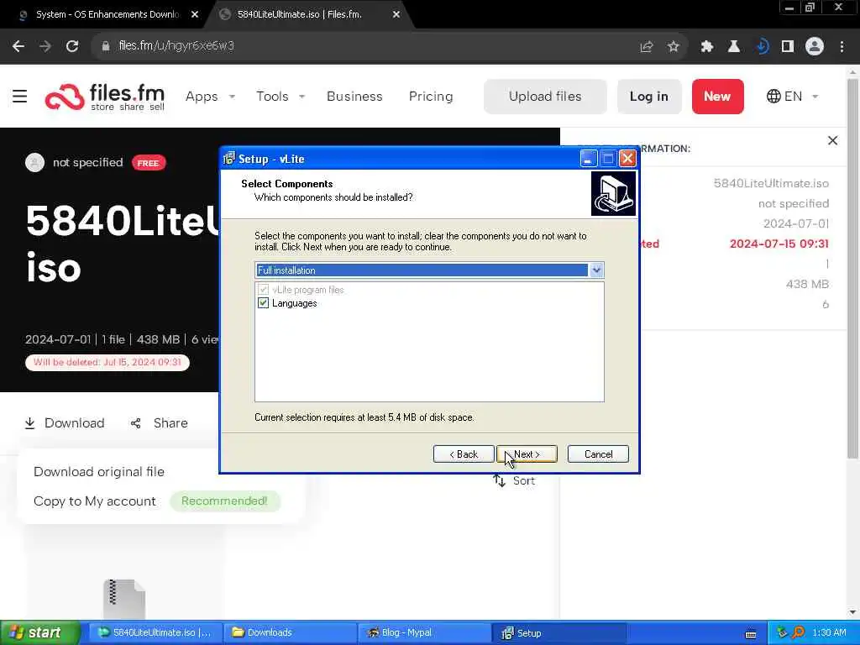This screenshot has width=860, height=645.
Task: Click the files.fm cloud logo
Action: (x=65, y=97)
